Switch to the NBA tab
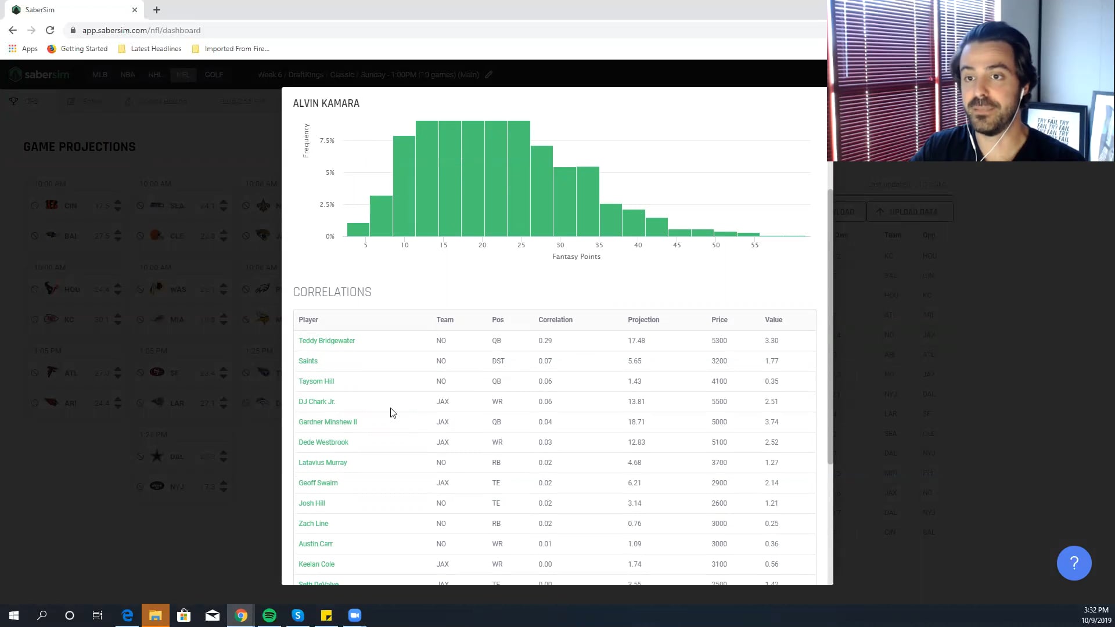The image size is (1115, 627). pos(127,74)
